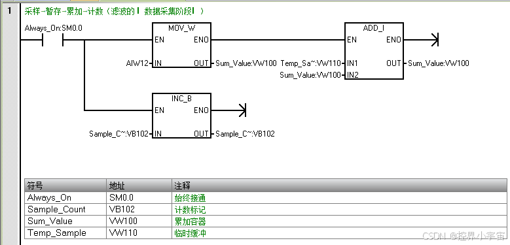Image resolution: width=510 pixels, height=245 pixels.
Task: Click MOV_W output Sum_Value:VW100
Action: coord(246,63)
